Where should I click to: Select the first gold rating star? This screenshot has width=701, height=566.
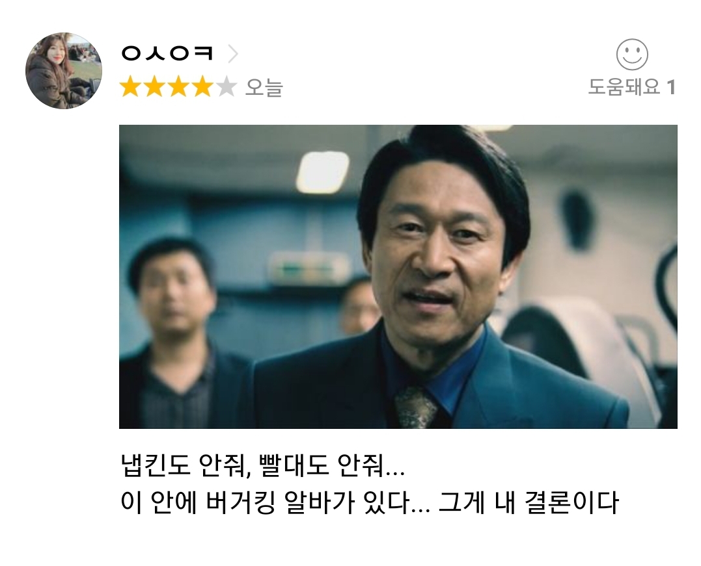[x=131, y=86]
